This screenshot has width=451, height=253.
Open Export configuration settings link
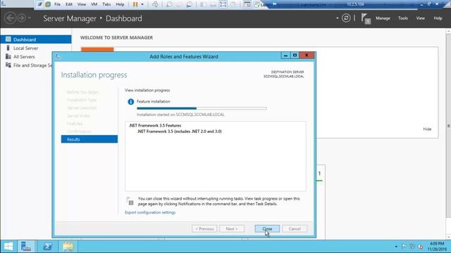click(x=150, y=212)
